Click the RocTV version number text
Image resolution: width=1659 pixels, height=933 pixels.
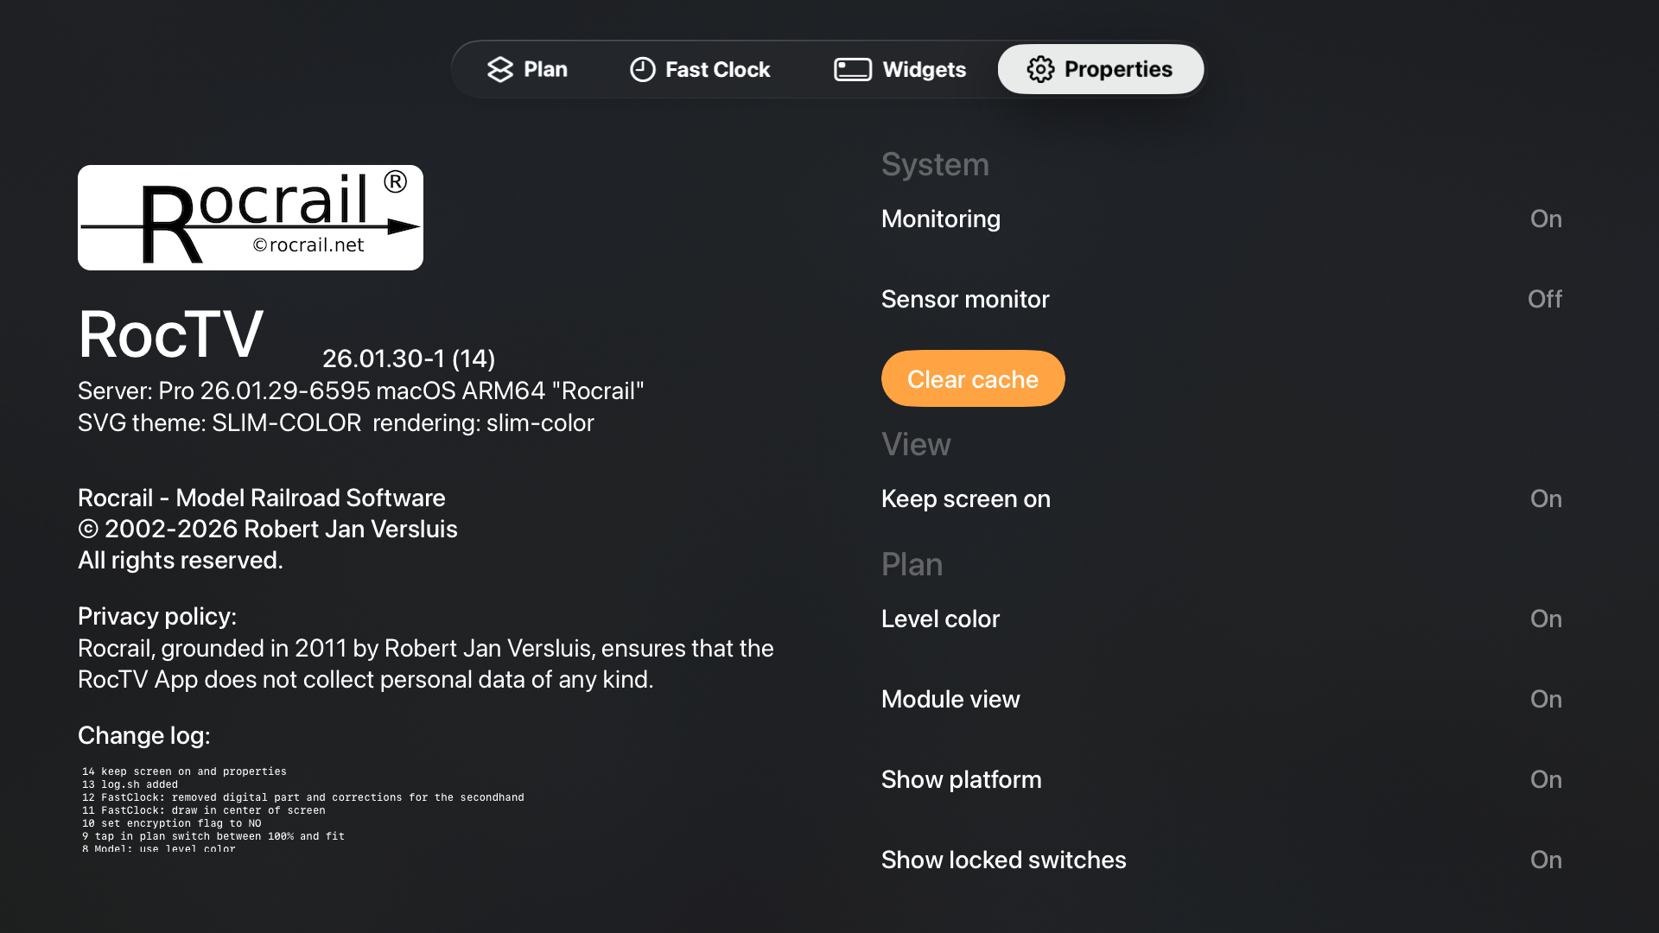[409, 359]
